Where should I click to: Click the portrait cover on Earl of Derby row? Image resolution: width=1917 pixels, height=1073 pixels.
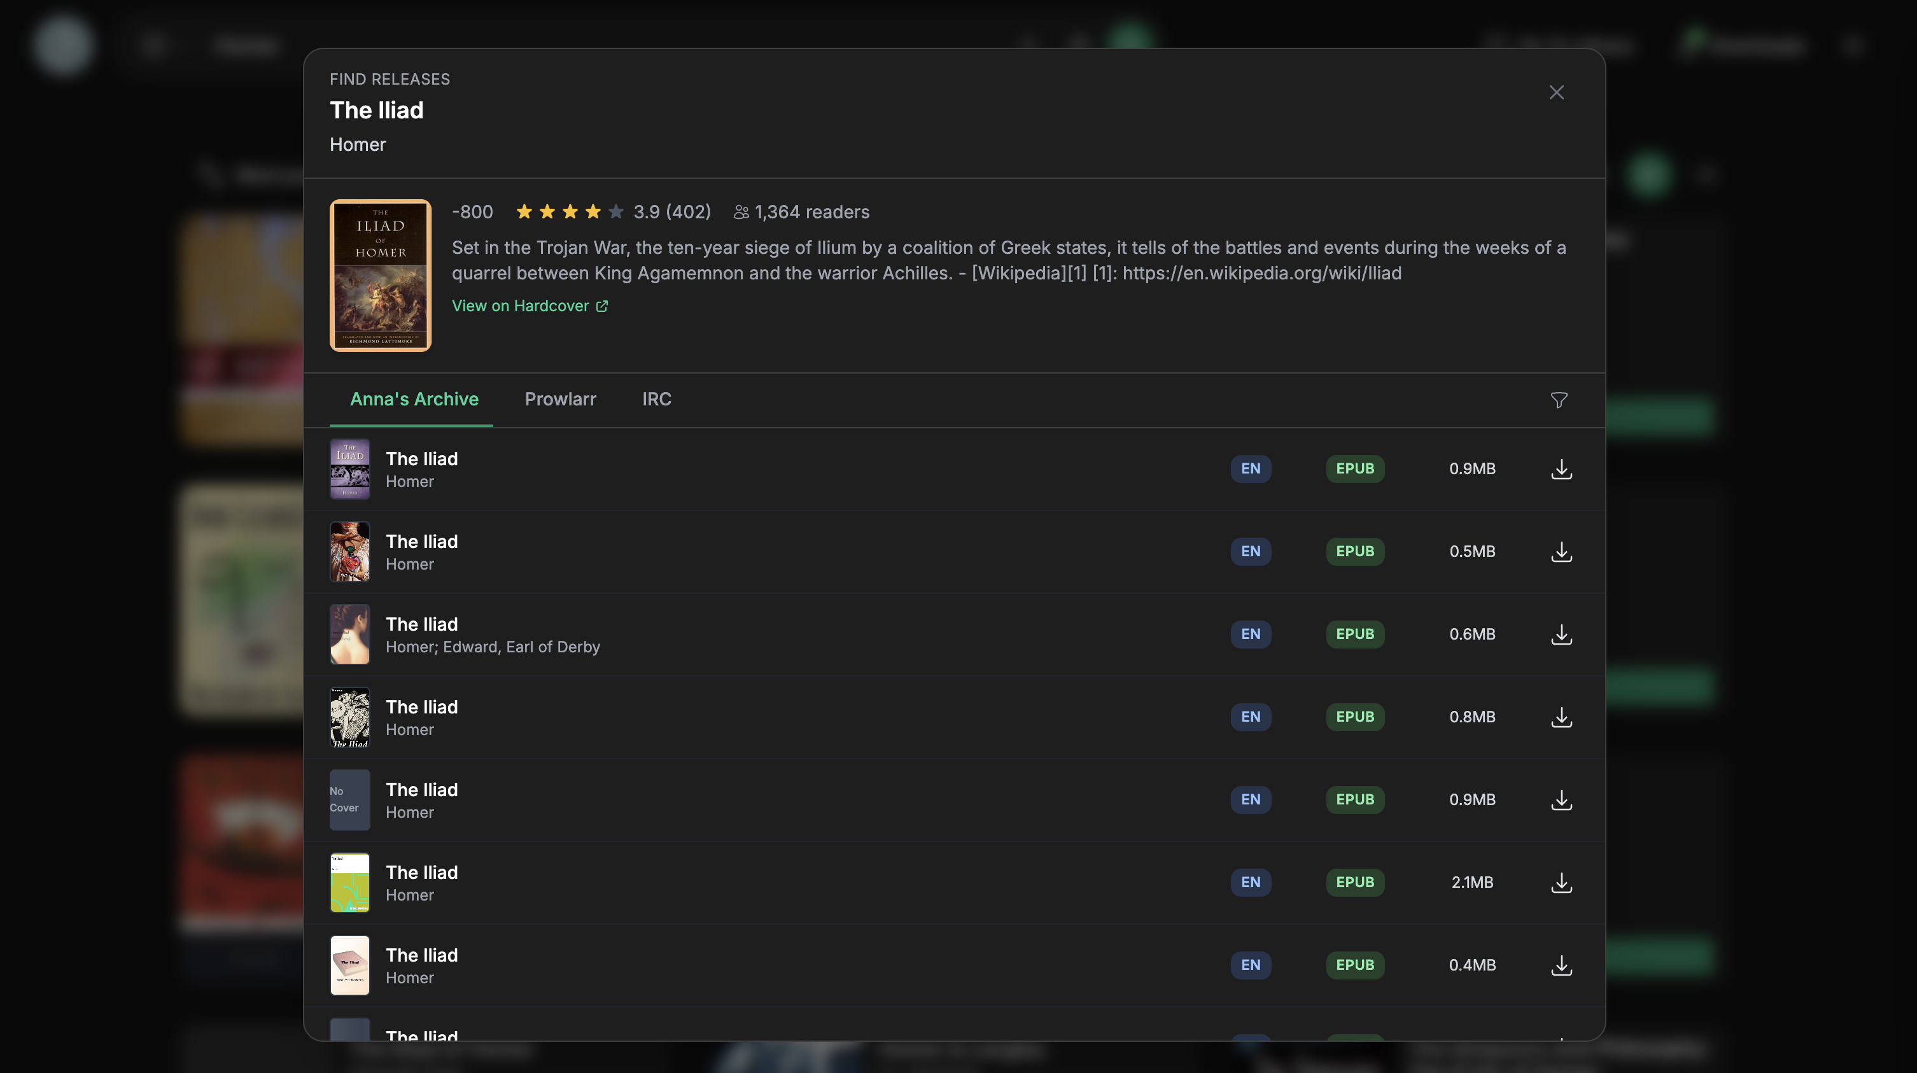click(350, 634)
